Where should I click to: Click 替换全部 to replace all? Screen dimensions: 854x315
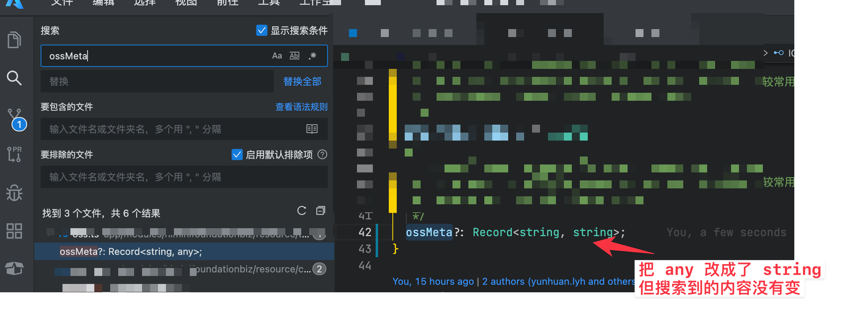(x=302, y=82)
